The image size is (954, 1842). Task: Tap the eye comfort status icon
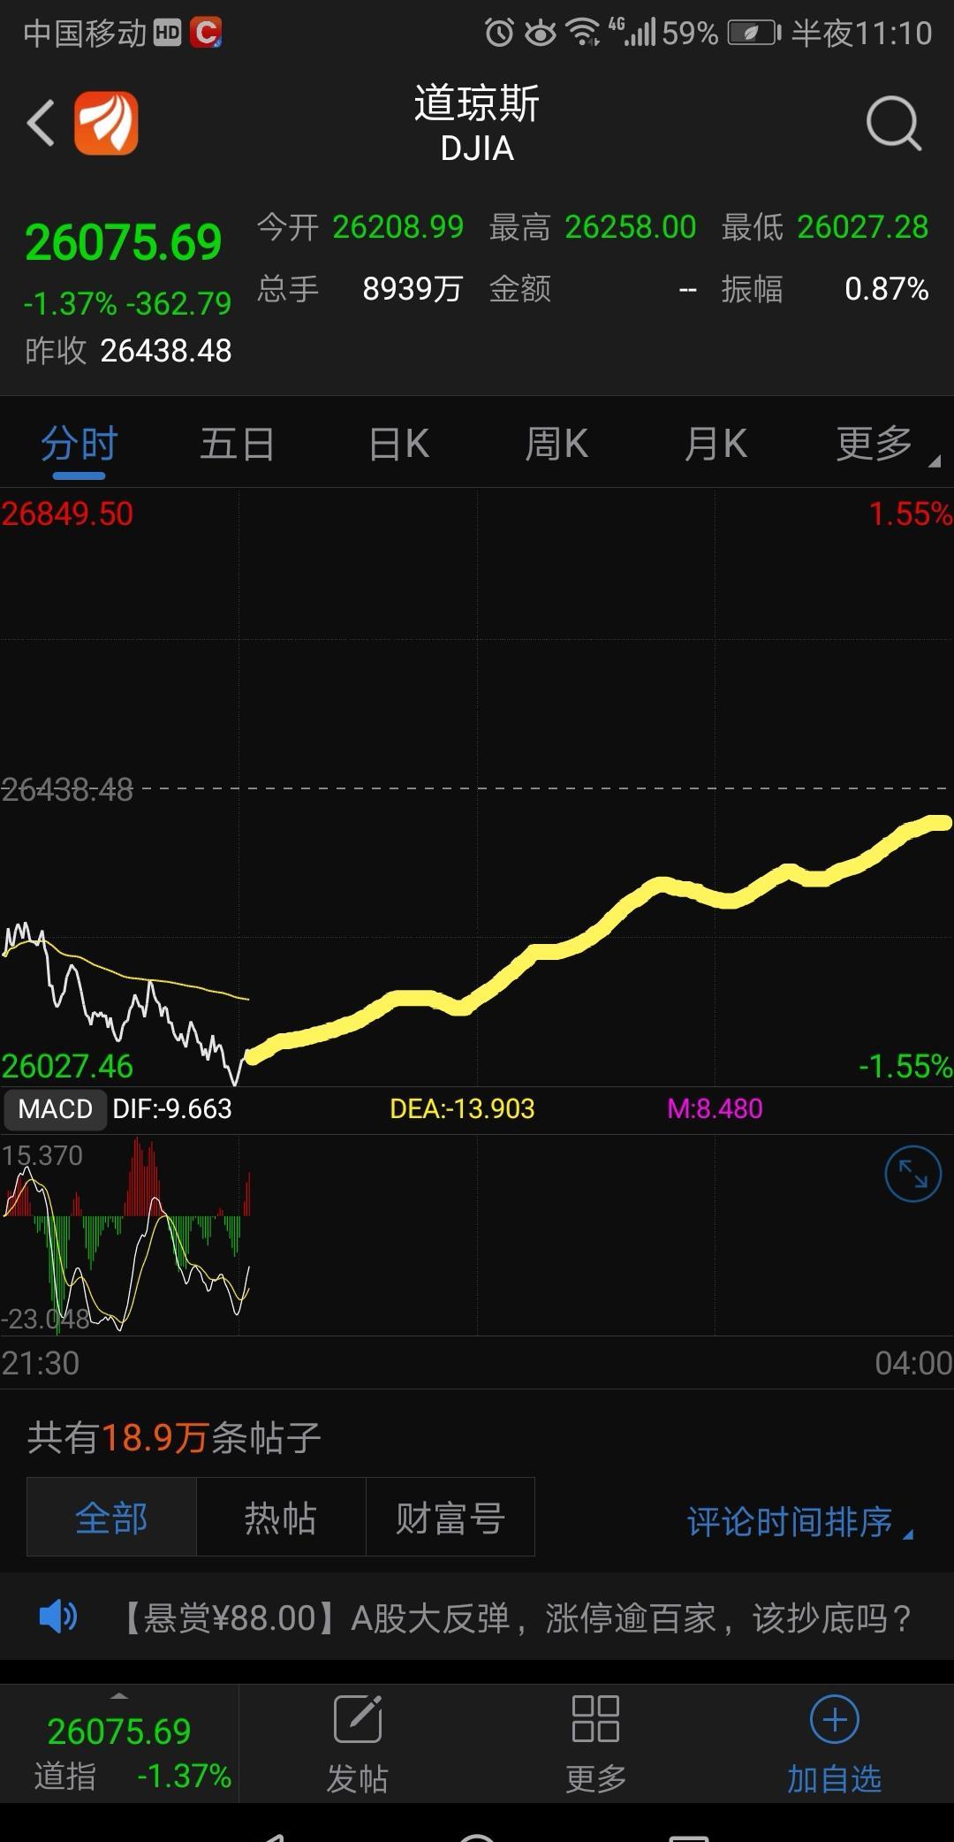(541, 34)
